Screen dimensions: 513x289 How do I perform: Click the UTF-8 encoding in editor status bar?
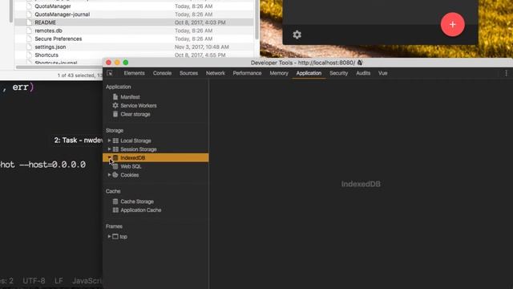point(34,281)
